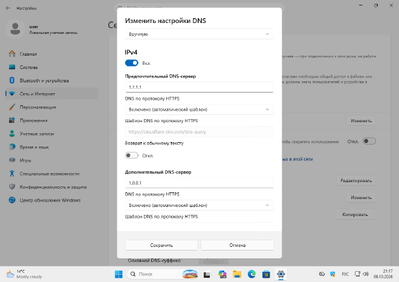Select Сеть и Интернет in the sidebar

coord(51,94)
